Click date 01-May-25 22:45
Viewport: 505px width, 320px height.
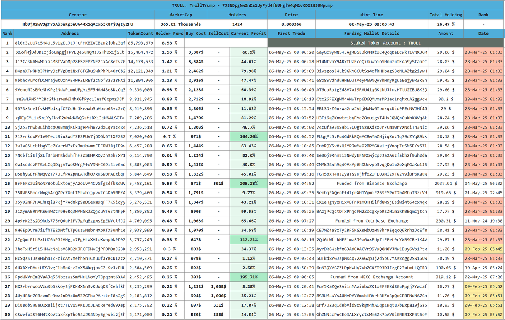(x=484, y=193)
